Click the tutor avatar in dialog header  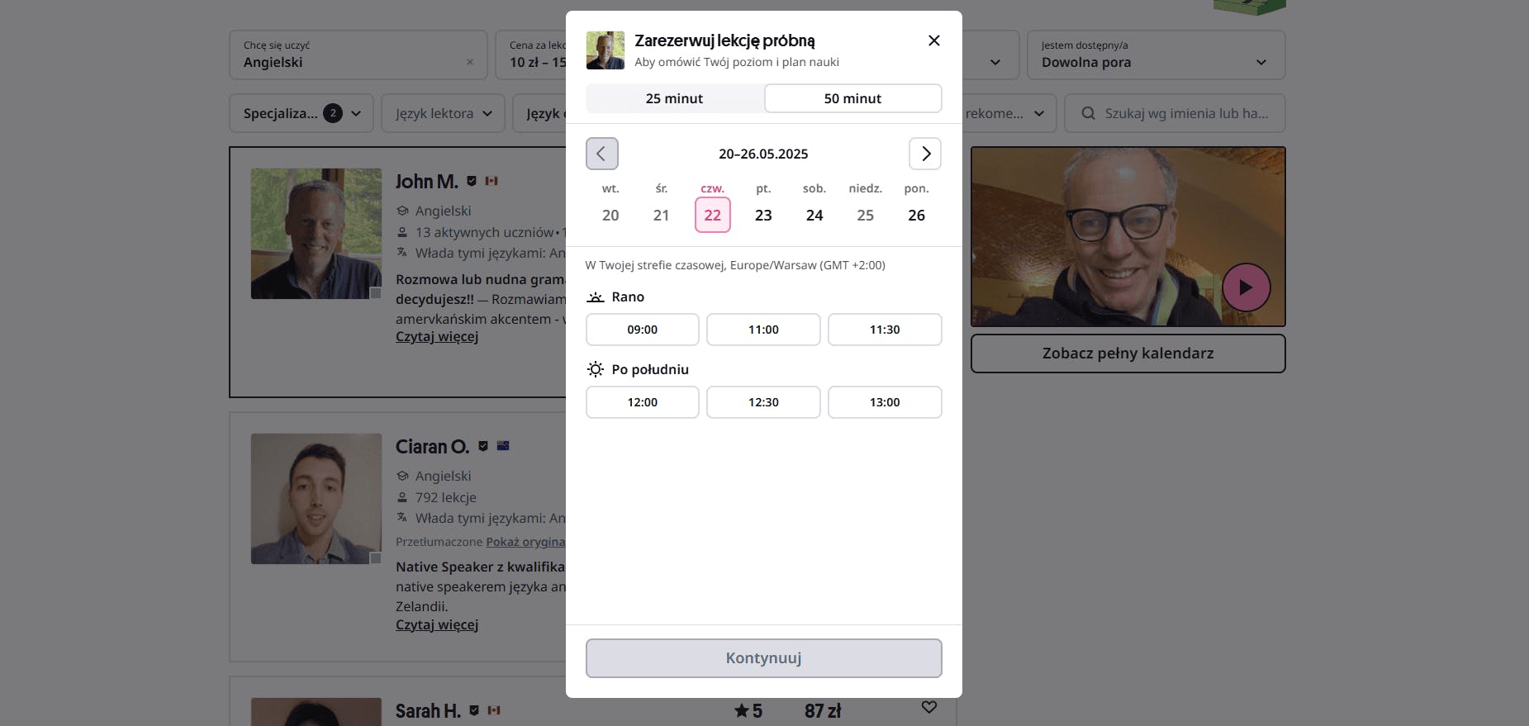point(605,50)
